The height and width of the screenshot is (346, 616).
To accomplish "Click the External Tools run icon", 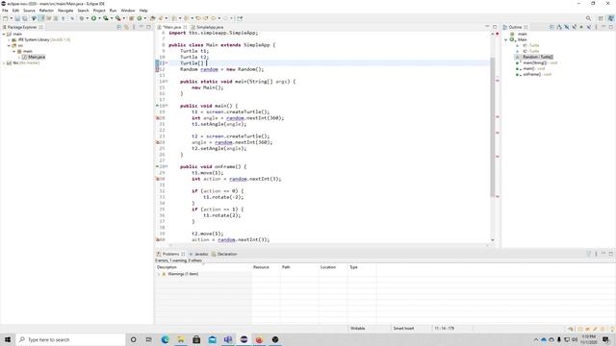I will [x=117, y=18].
